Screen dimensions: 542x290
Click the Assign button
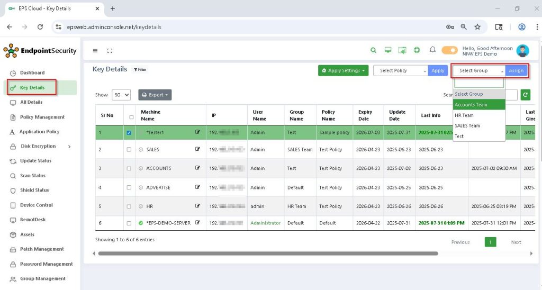[516, 71]
